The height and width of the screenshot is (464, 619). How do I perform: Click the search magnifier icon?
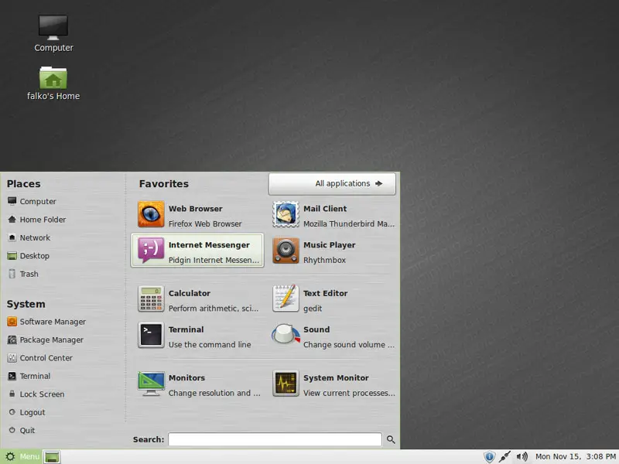point(391,439)
